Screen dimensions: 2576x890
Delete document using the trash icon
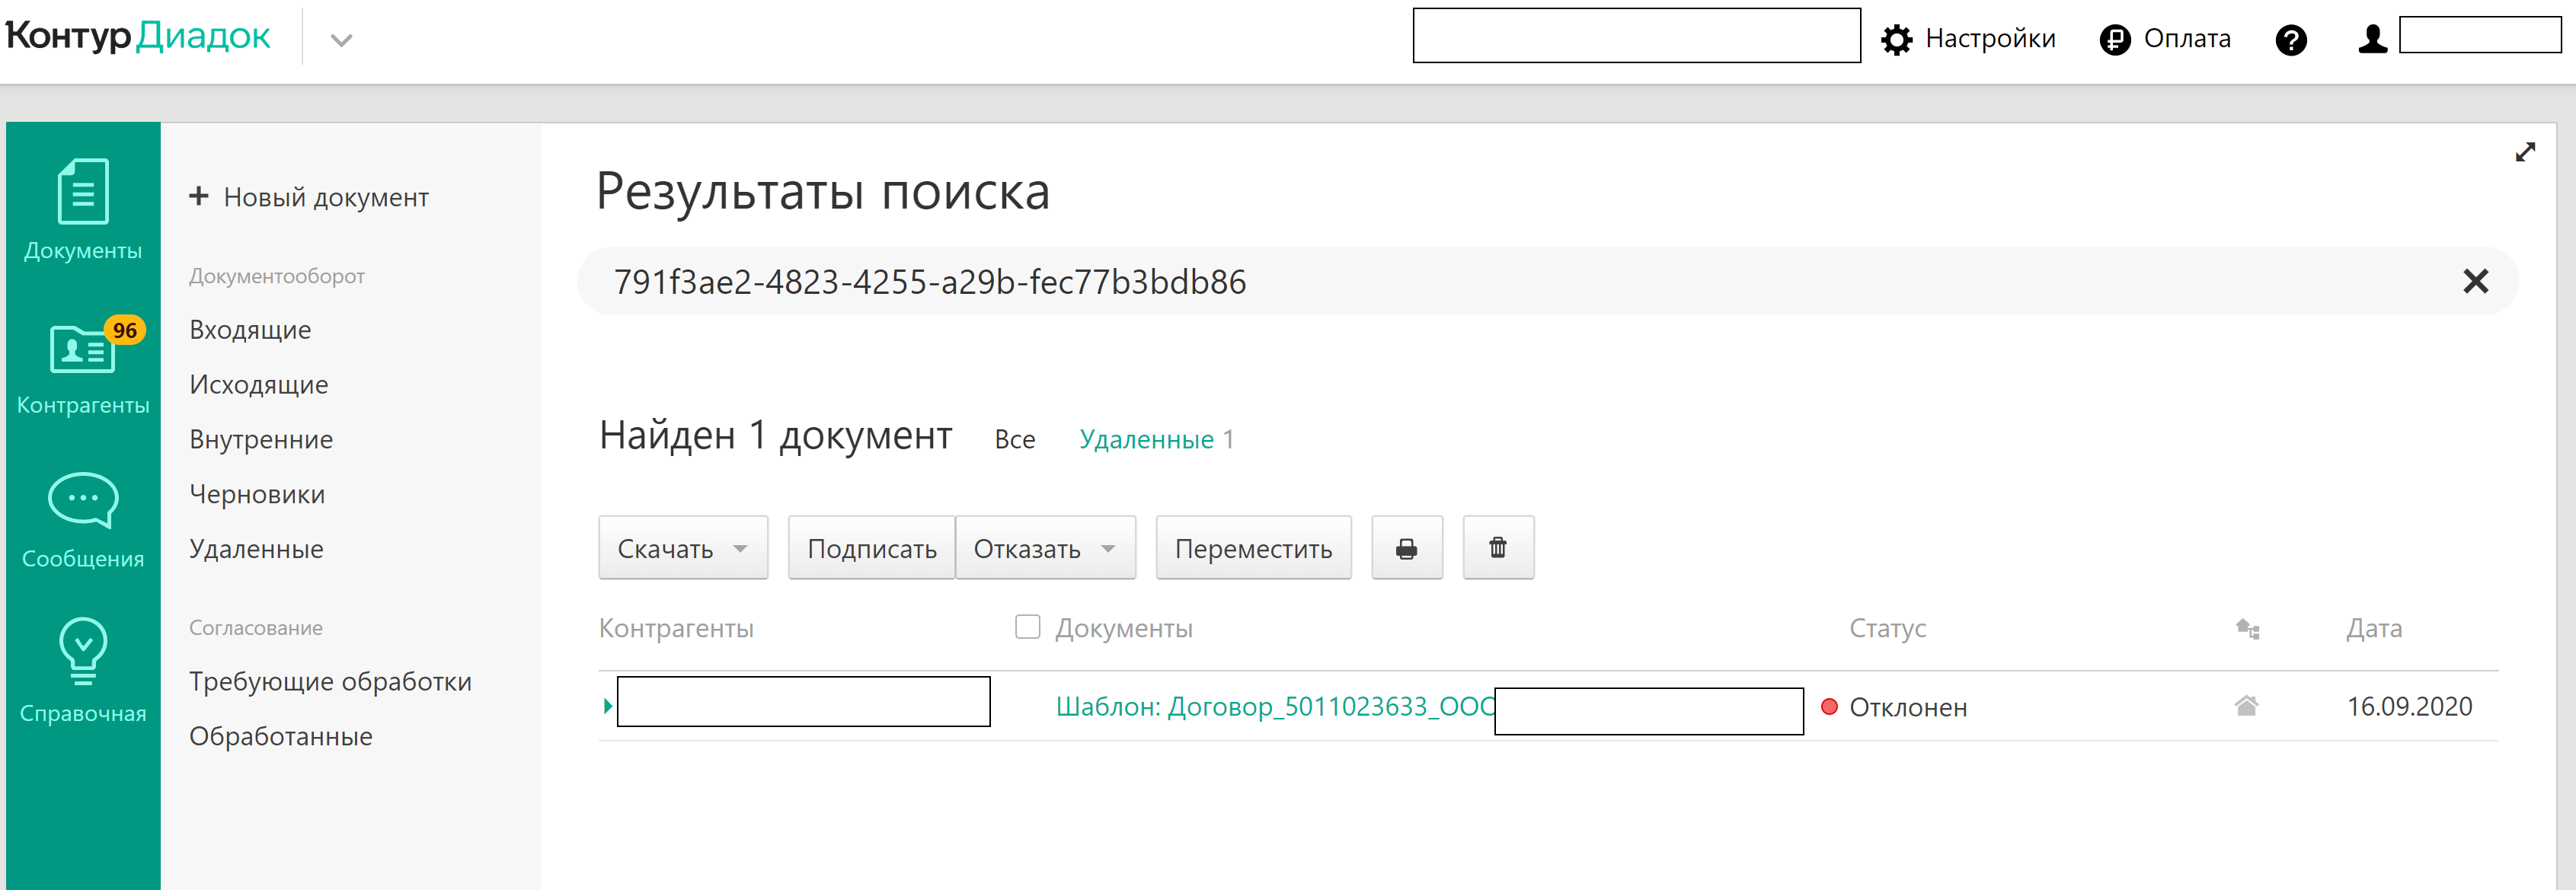tap(1497, 547)
